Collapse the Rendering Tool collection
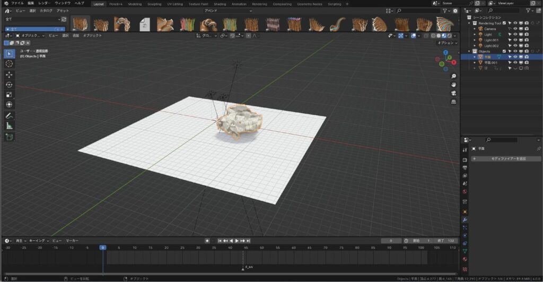The width and height of the screenshot is (543, 282). (469, 23)
